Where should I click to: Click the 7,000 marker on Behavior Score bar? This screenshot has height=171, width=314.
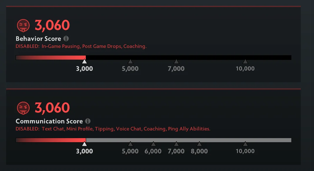[176, 61]
